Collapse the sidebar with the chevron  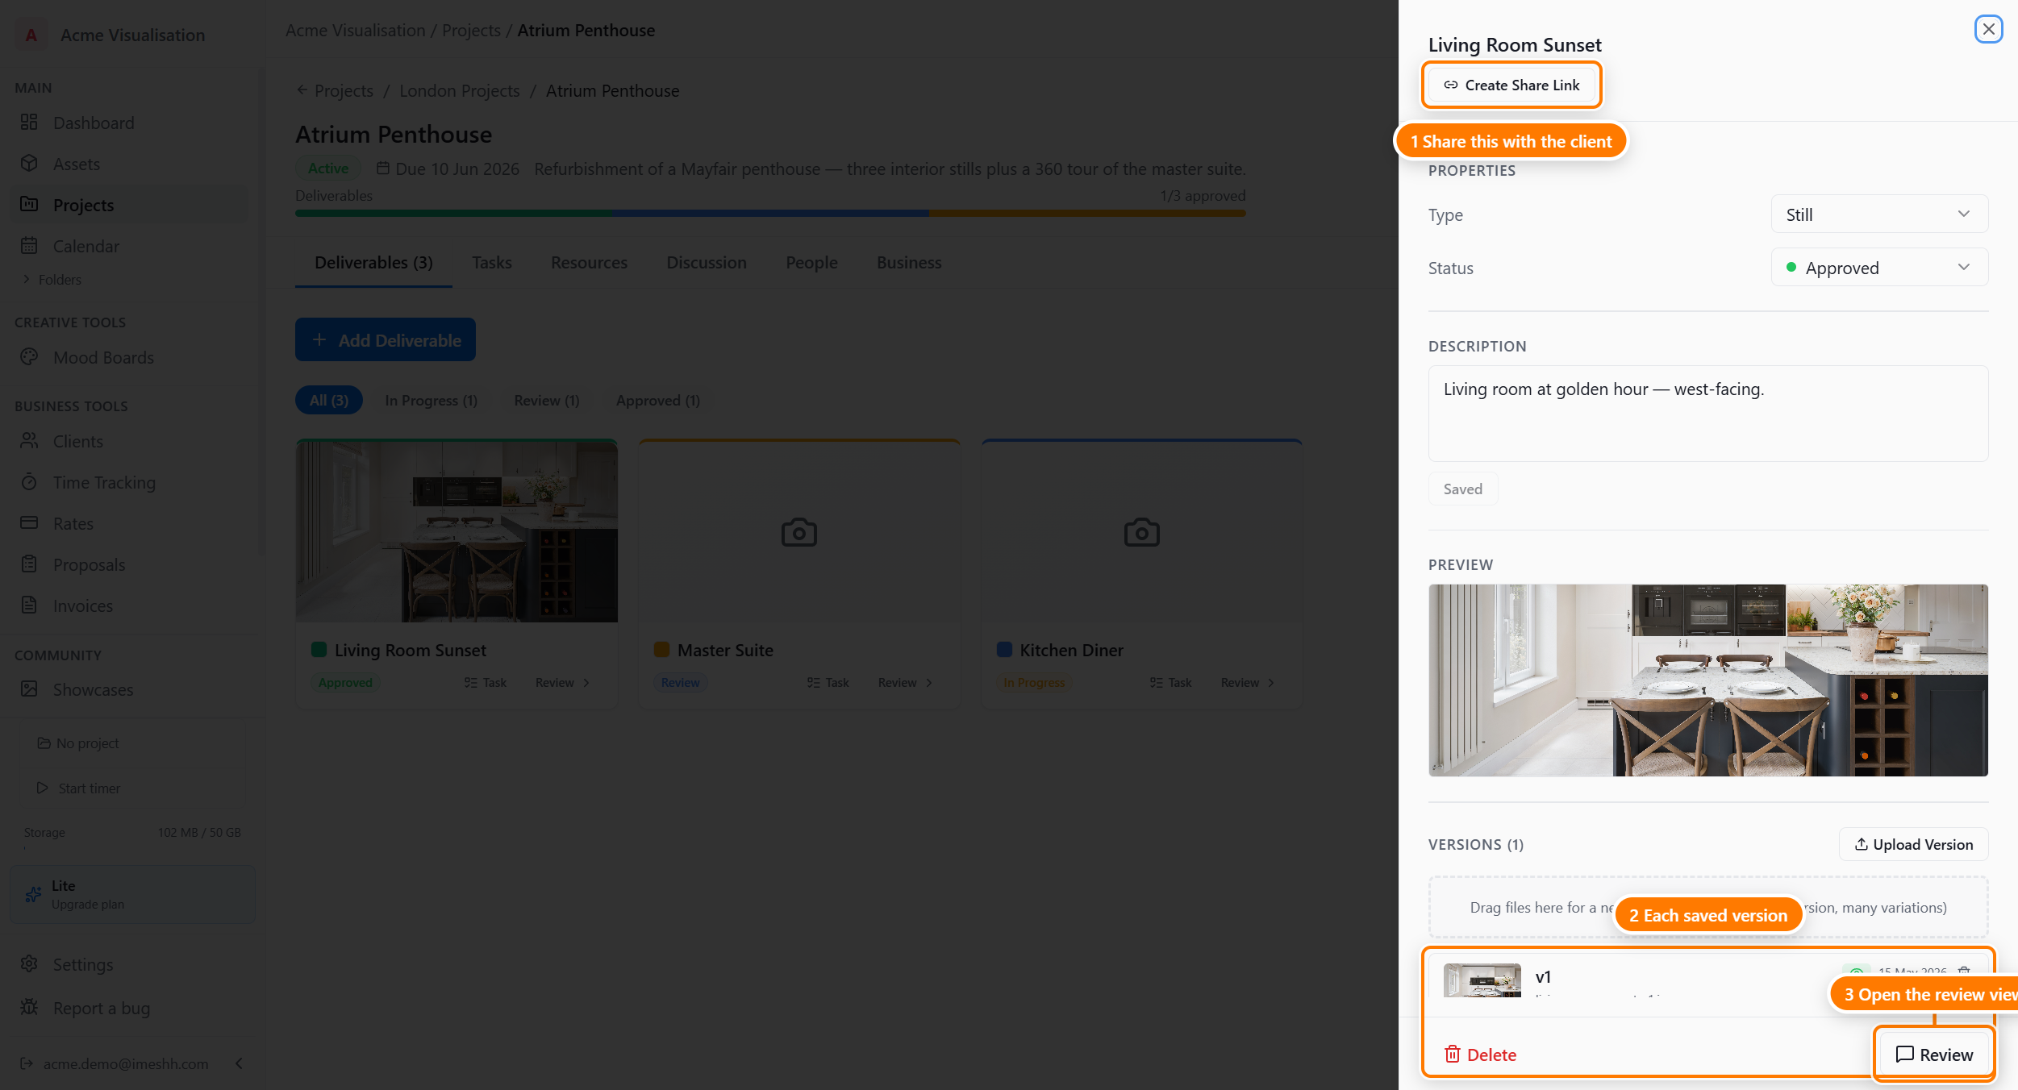point(240,1063)
